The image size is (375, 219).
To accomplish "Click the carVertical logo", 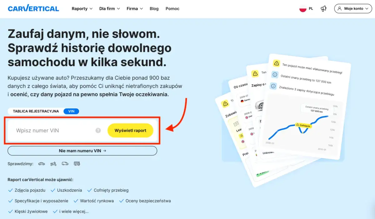I will tap(33, 8).
